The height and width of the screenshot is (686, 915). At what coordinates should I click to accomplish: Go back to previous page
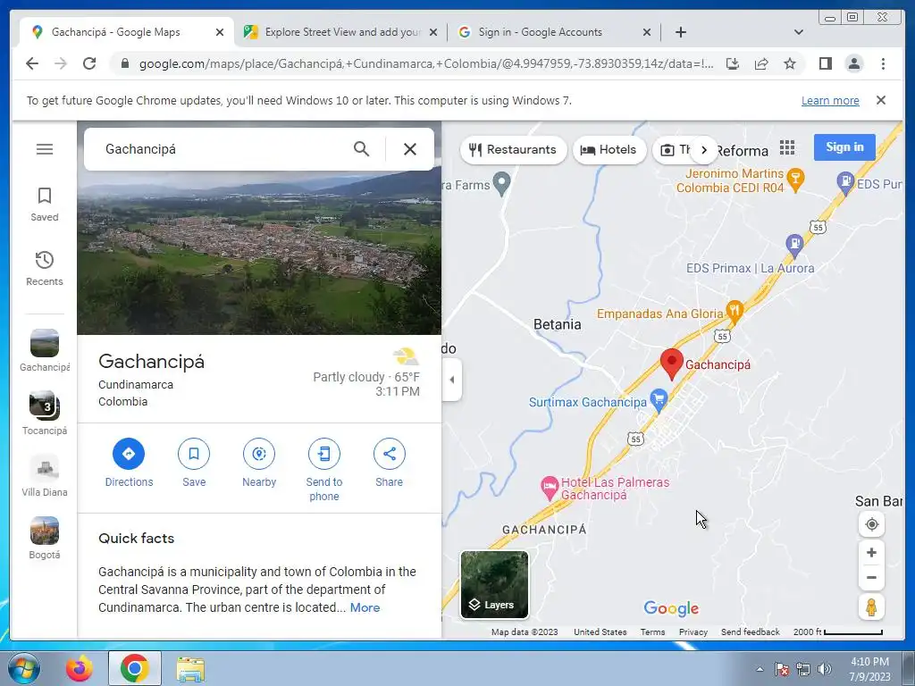click(32, 63)
